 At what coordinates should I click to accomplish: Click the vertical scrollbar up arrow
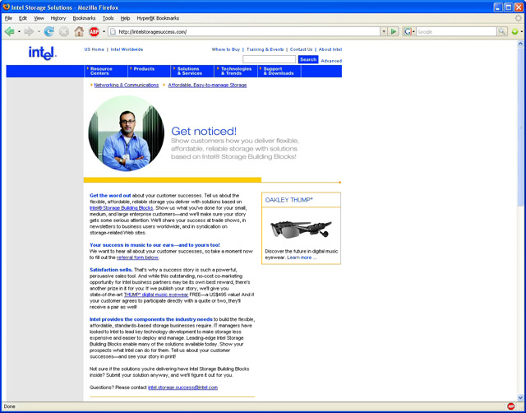click(x=520, y=44)
